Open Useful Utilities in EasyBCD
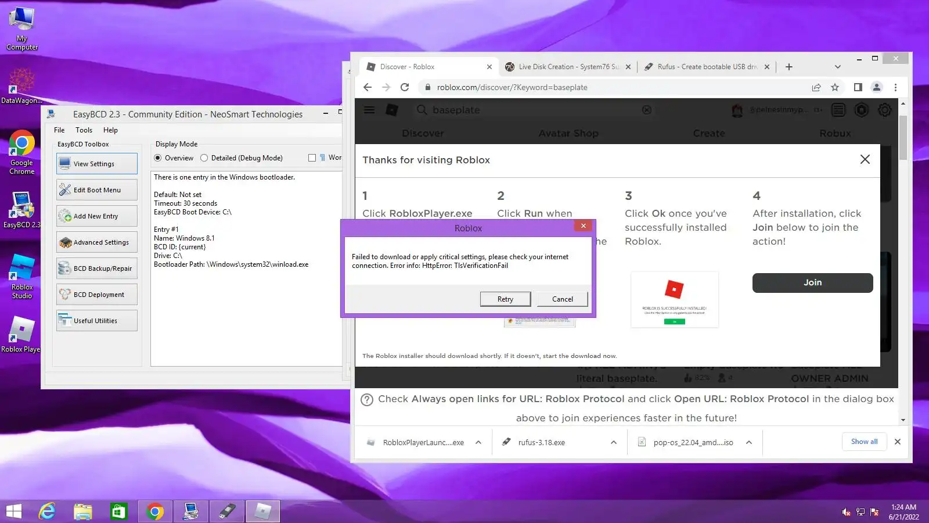Image resolution: width=929 pixels, height=523 pixels. click(x=97, y=321)
